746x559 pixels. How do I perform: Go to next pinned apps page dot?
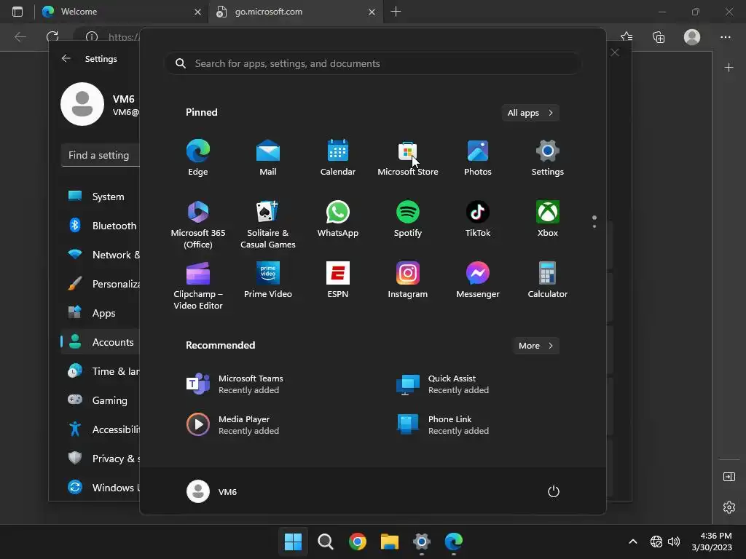594,226
